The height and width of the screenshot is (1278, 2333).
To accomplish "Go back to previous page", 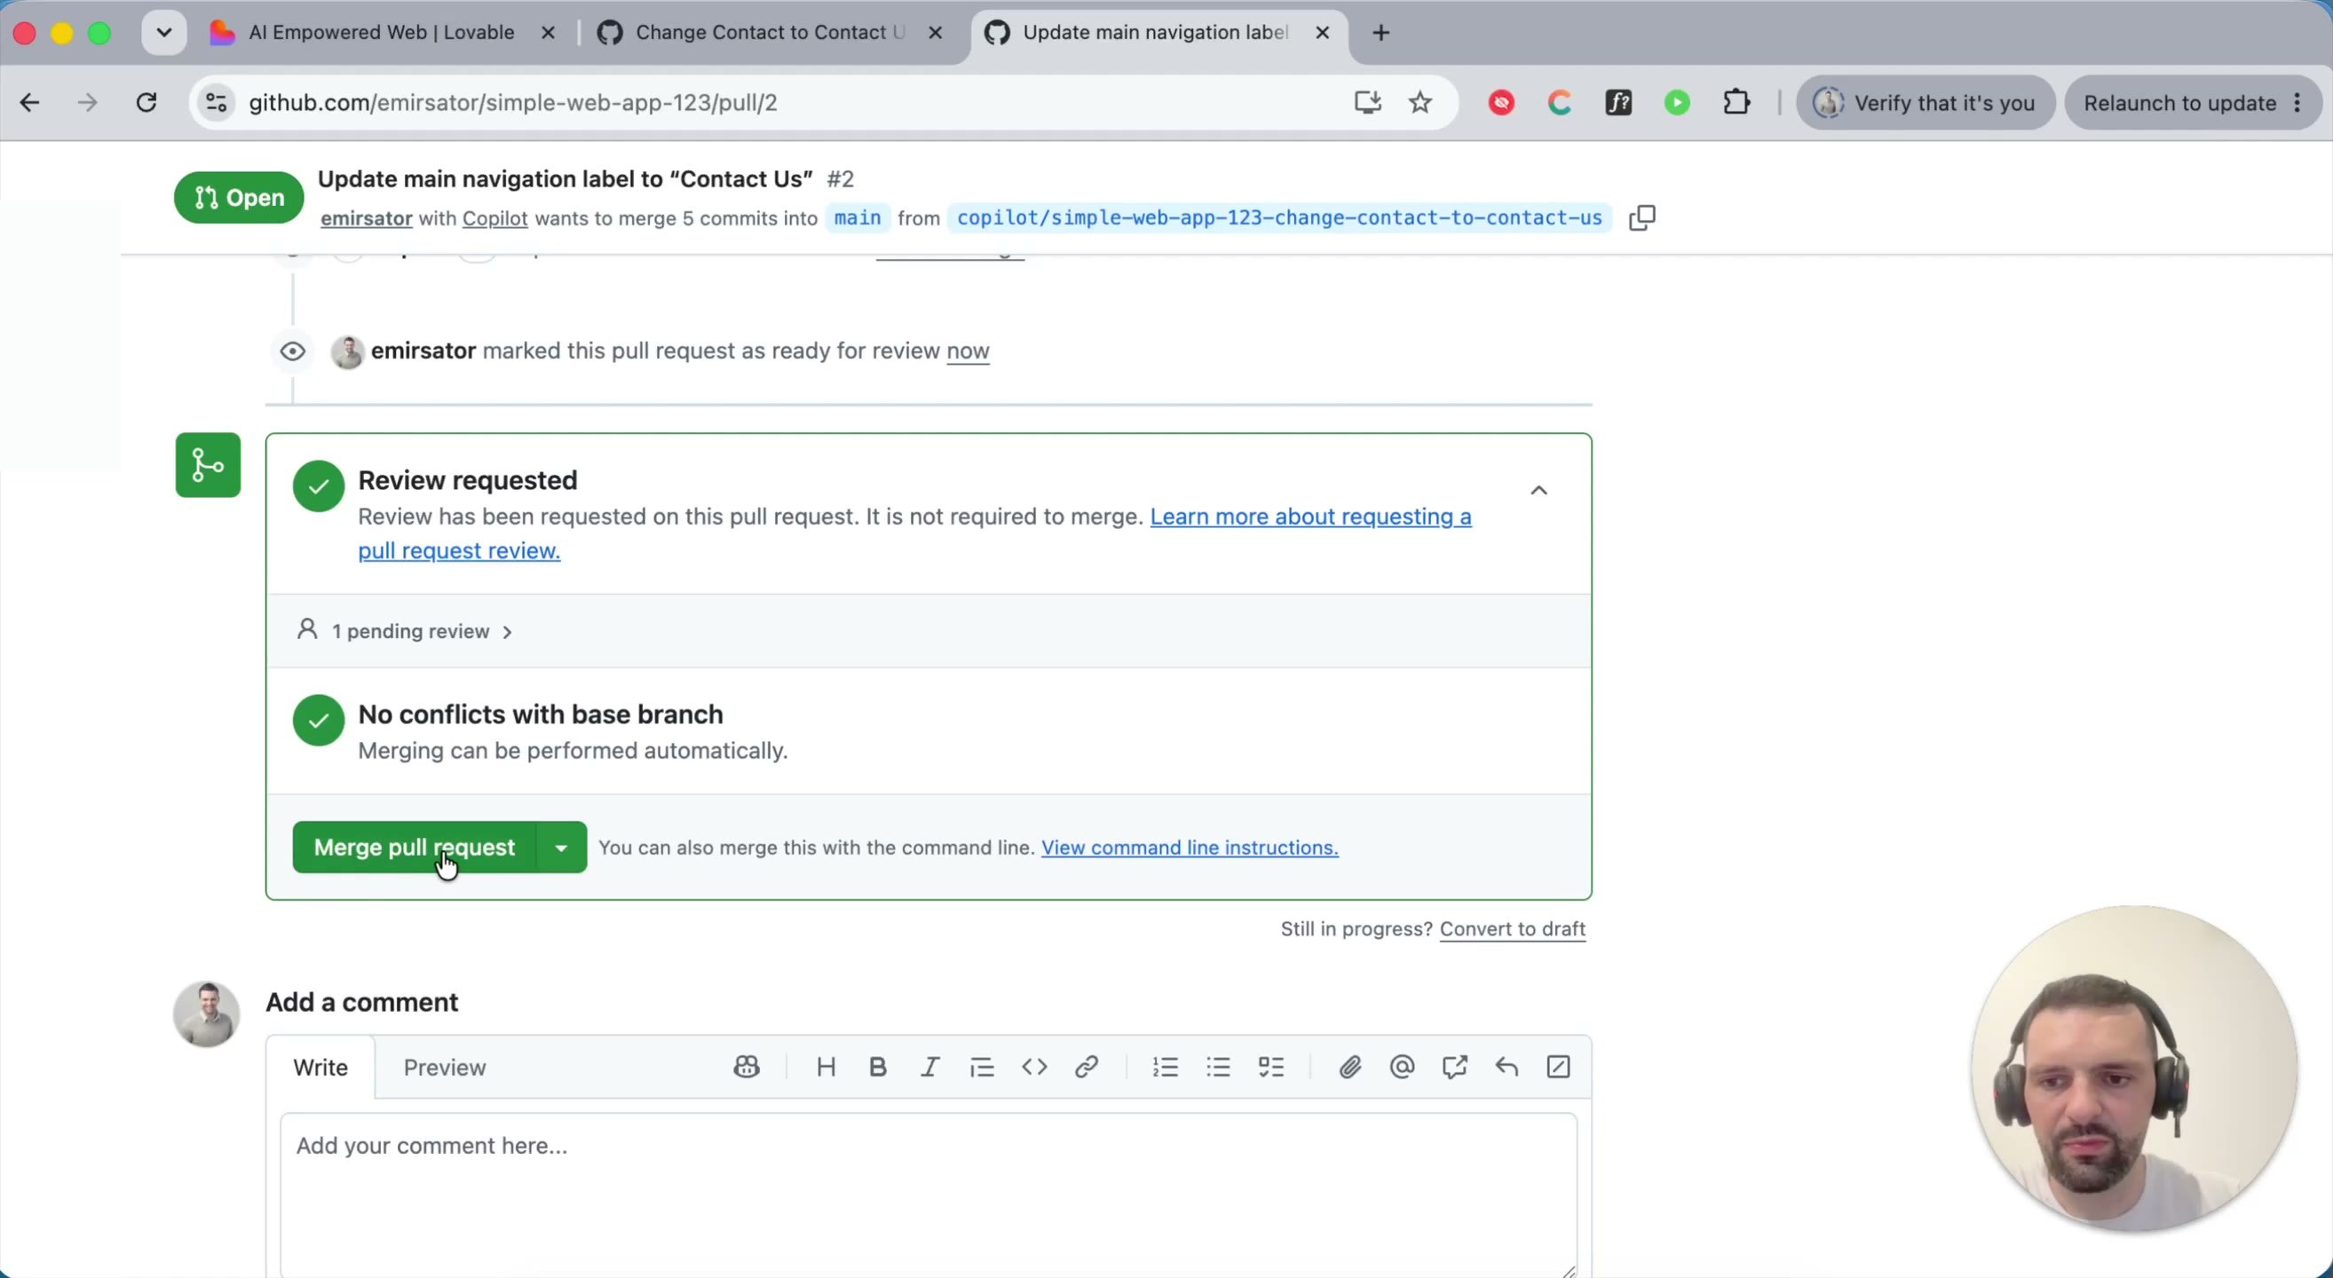I will point(30,102).
